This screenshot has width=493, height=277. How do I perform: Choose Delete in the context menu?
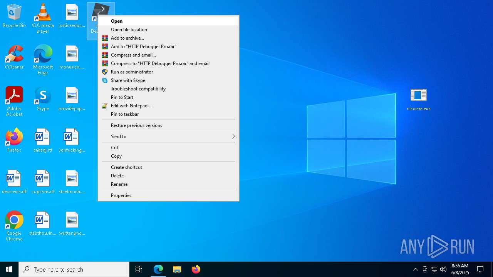coord(168,176)
